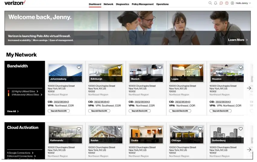Favorite the Osaka site with heart
This screenshot has width=257, height=162.
160,129
